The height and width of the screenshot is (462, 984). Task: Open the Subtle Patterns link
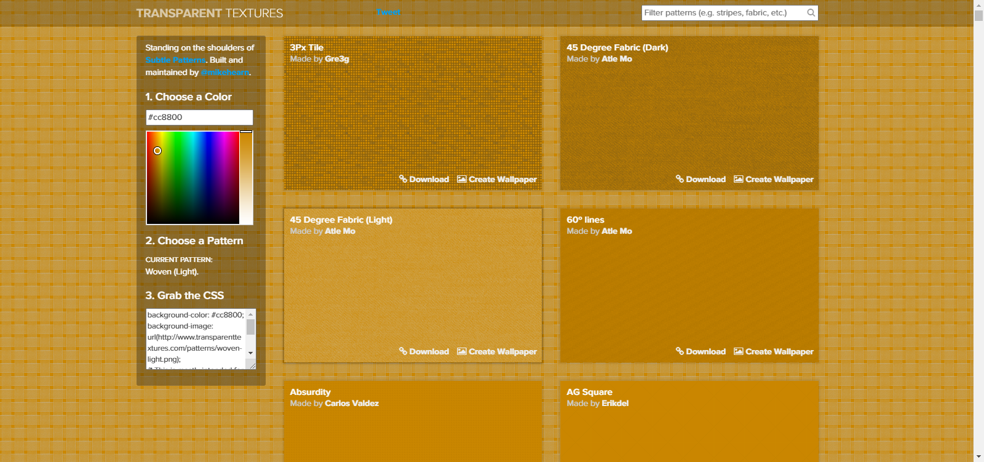coord(175,60)
